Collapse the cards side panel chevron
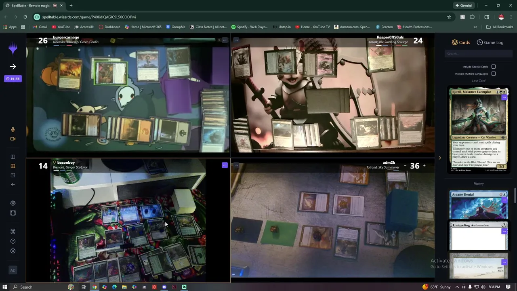The height and width of the screenshot is (291, 517). tap(440, 158)
